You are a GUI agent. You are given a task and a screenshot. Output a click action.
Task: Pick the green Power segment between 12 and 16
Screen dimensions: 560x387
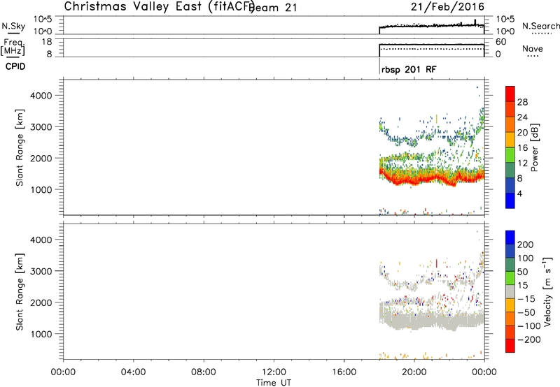pos(510,155)
